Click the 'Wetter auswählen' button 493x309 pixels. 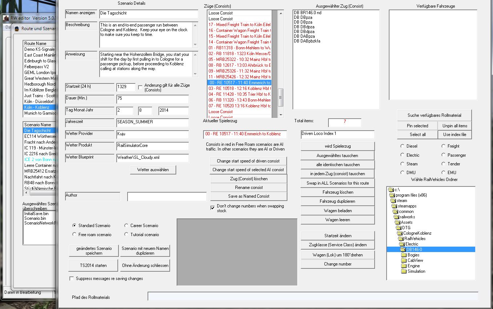click(153, 170)
